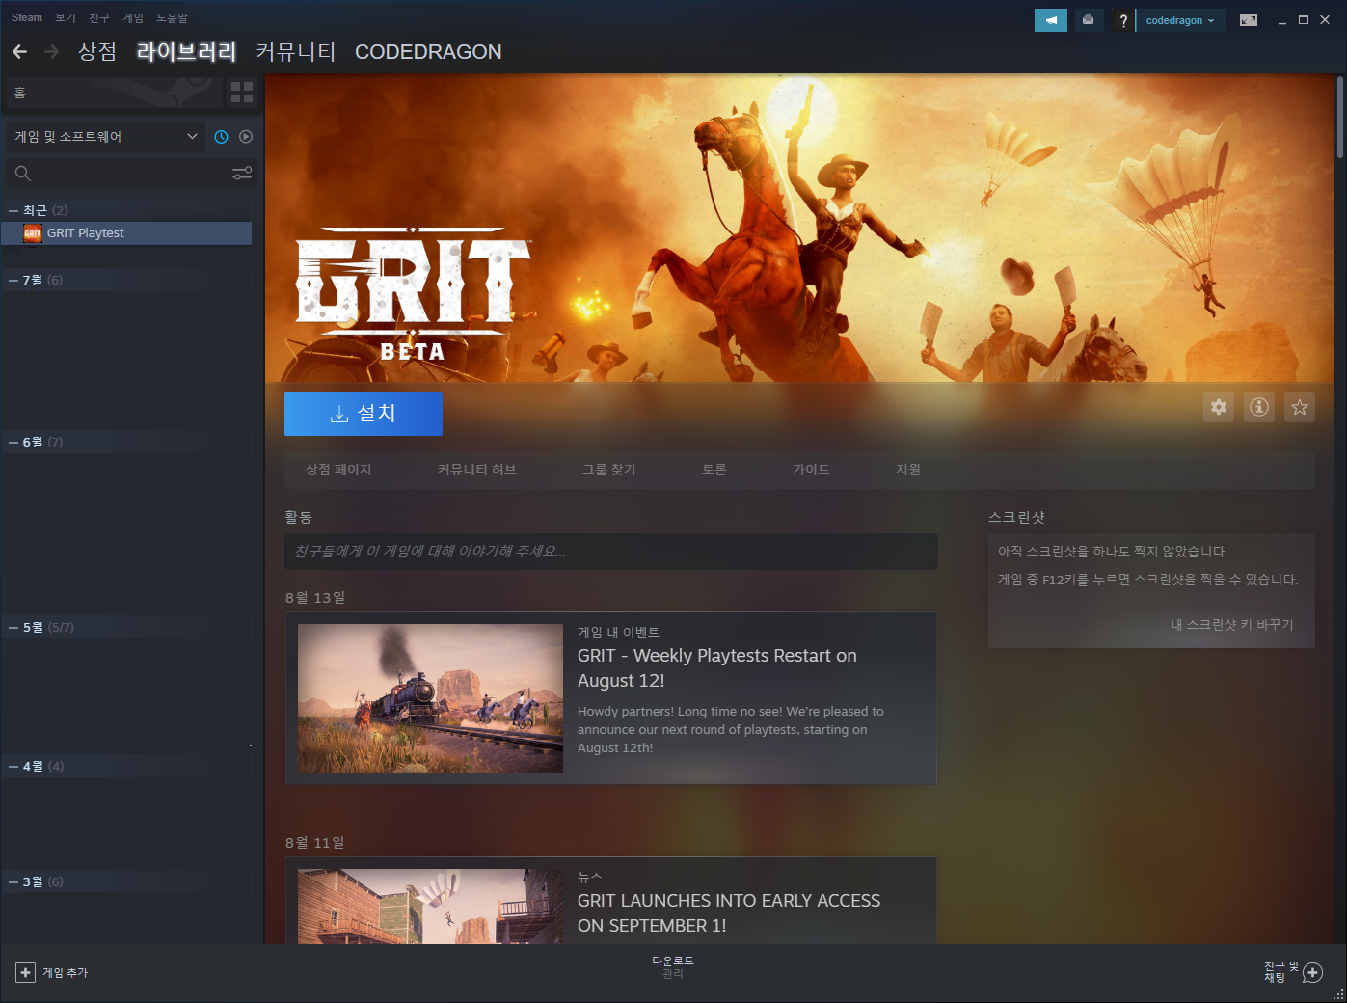Open friends and chat plus icon
1347x1003 pixels.
click(1312, 972)
